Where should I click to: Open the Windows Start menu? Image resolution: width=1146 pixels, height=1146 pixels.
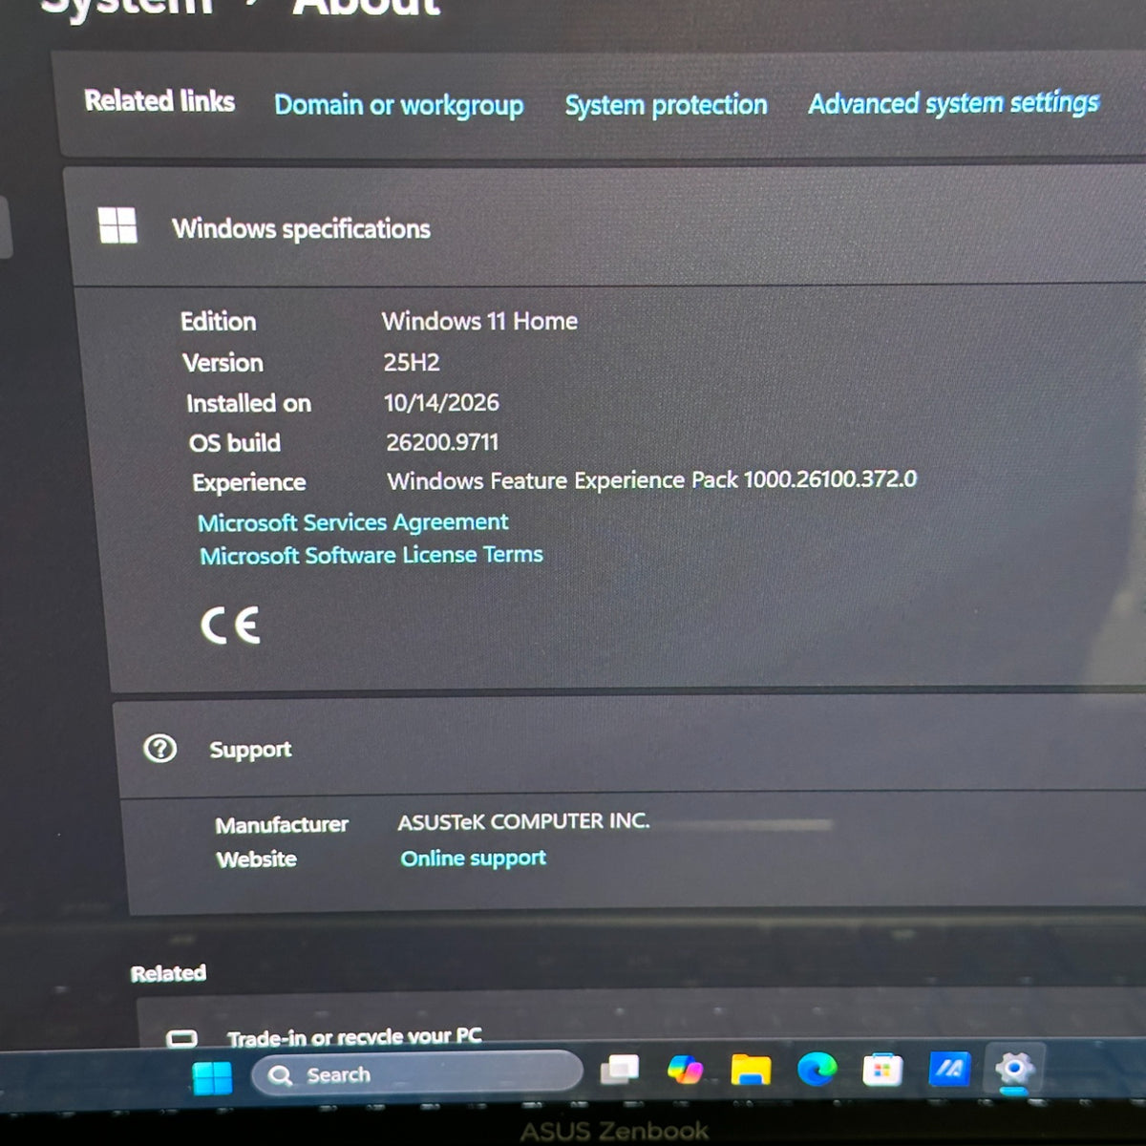click(x=211, y=1077)
